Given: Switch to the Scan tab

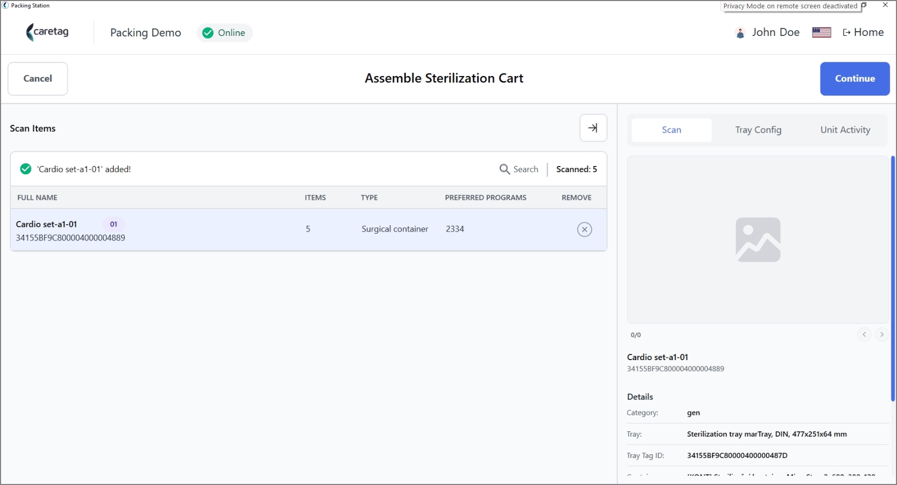Looking at the screenshot, I should pyautogui.click(x=671, y=130).
